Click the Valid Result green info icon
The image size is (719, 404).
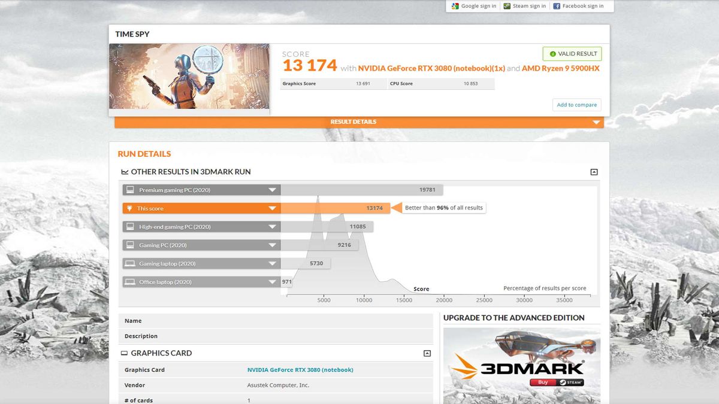coord(552,54)
